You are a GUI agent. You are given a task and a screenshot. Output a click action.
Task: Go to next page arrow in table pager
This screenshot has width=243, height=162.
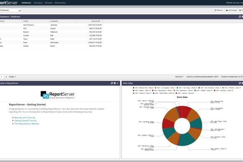click(x=6, y=77)
